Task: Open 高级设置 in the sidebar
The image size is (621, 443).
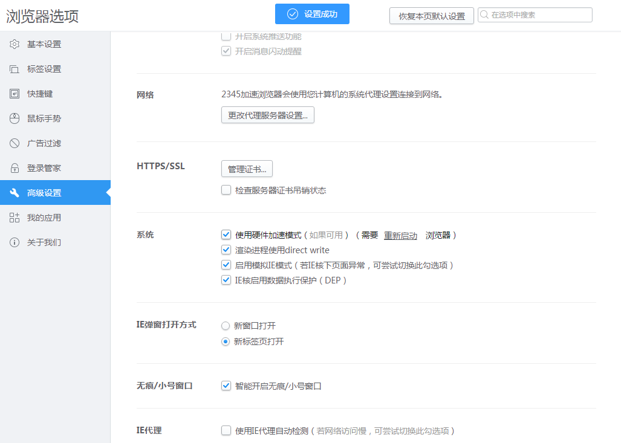Action: [x=44, y=193]
